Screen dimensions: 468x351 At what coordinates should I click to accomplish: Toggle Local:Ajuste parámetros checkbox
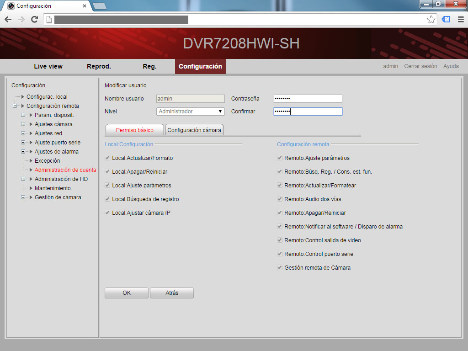coord(107,186)
